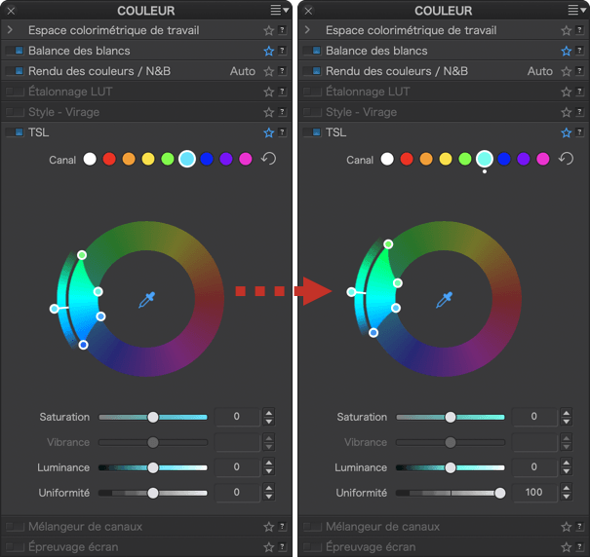Viewport: 590px width, 557px height.
Task: Click the Uniformité value field showing 100
Action: point(533,493)
